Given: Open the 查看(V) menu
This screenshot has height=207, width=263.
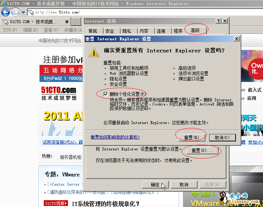Looking at the screenshot, I should coord(51,30).
